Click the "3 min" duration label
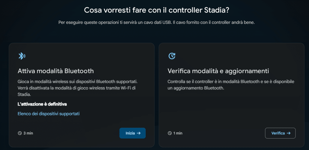309x150 pixels. 28,133
